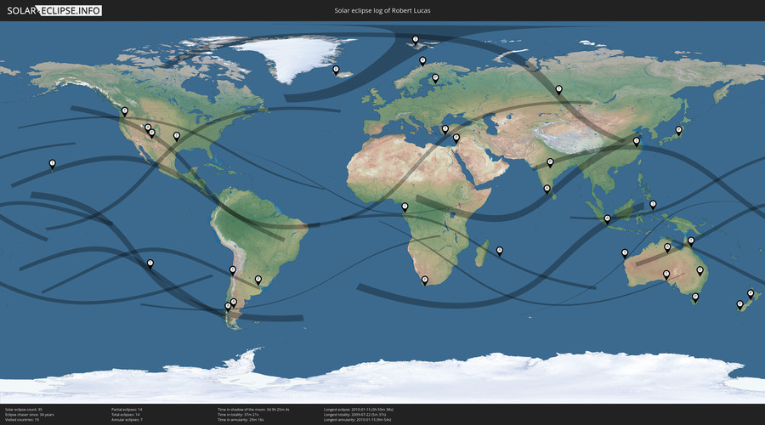This screenshot has width=765, height=425.
Task: Click the pin in the Pacific west of Chile
Action: [150, 263]
